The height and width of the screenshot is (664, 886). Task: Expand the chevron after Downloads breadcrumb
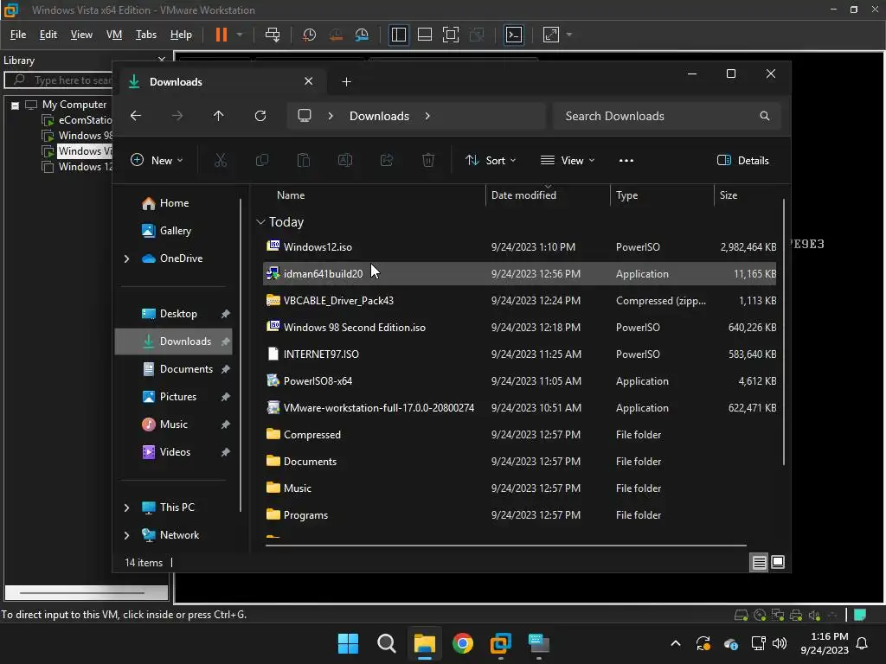427,116
